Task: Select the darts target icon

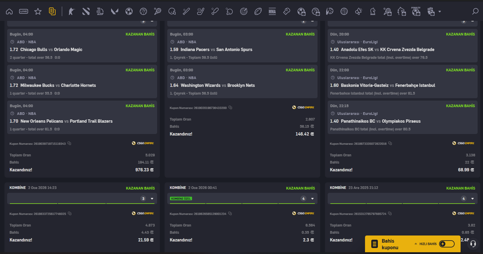Action: [244, 12]
